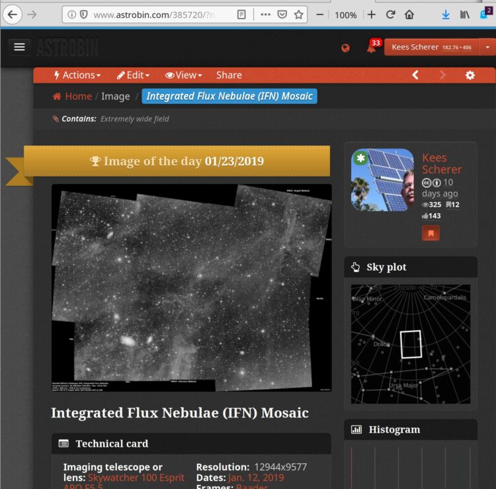Image resolution: width=496 pixels, height=489 pixels.
Task: Open Kees Scherer user profile button
Action: (x=431, y=47)
